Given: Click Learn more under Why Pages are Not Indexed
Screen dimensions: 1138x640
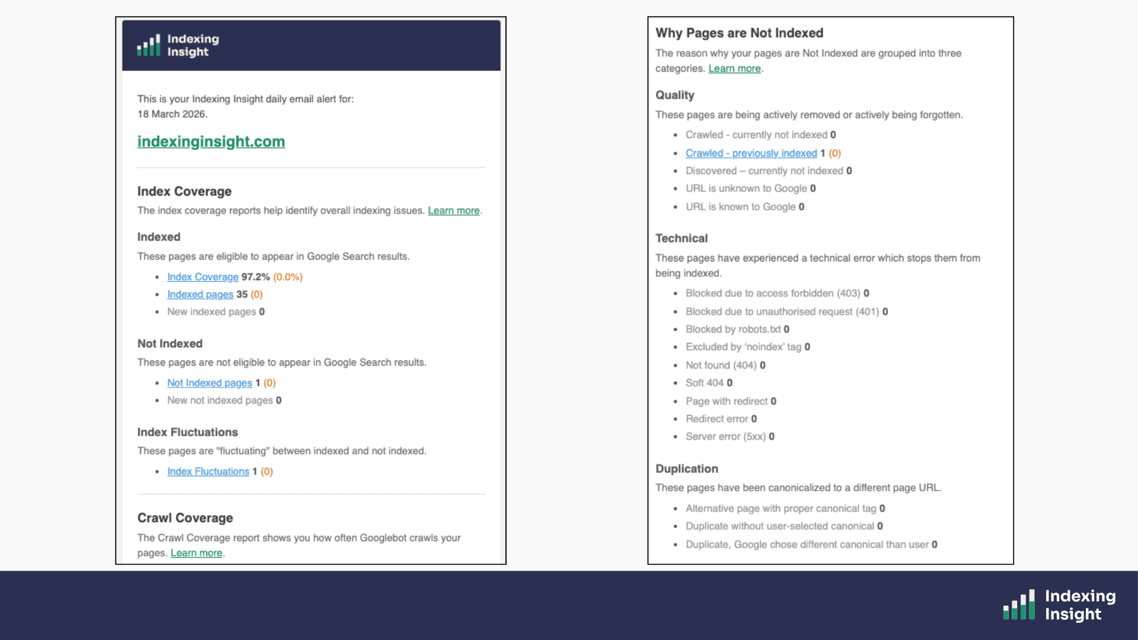Looking at the screenshot, I should [x=734, y=68].
